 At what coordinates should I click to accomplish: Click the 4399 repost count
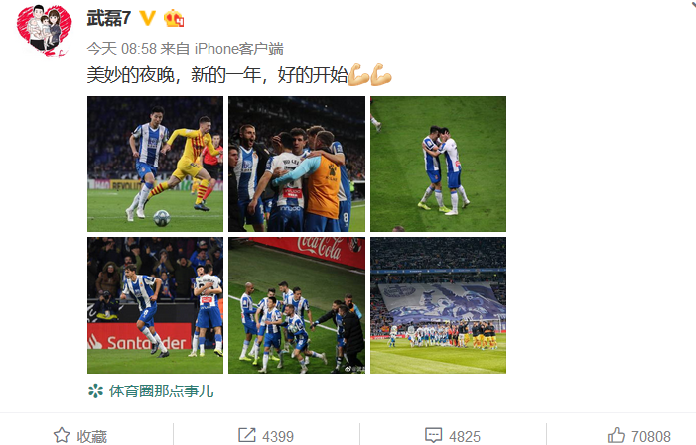coord(278,436)
